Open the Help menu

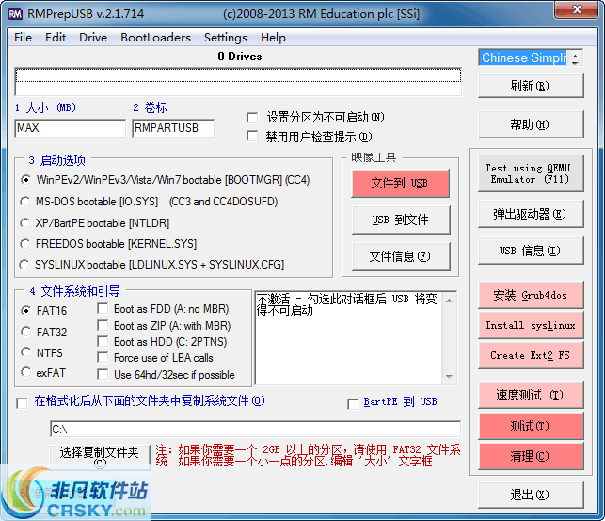[x=273, y=38]
